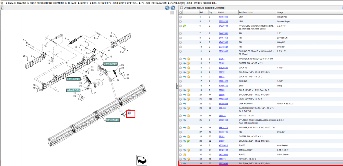This screenshot has height=166, width=343.
Task: Open diagram hotspot label 75.200.AC 06
Action: [73, 90]
